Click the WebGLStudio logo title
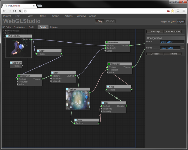The image size is (188, 150). 22,21
